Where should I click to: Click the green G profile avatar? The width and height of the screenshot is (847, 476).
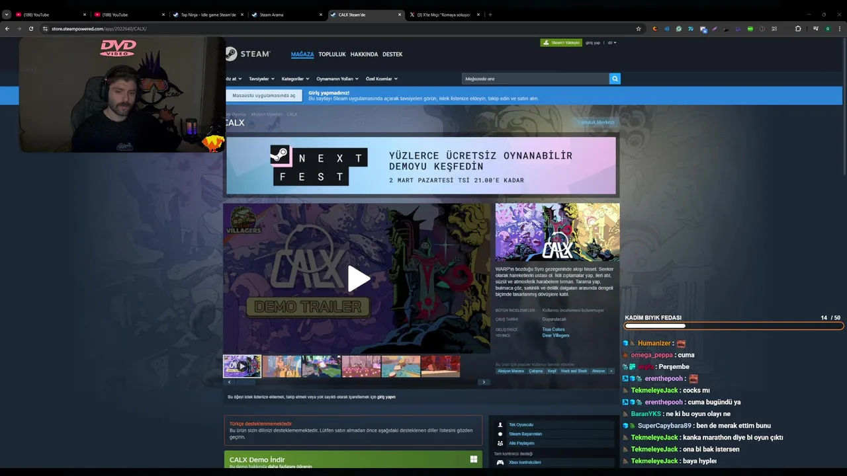pyautogui.click(x=828, y=28)
